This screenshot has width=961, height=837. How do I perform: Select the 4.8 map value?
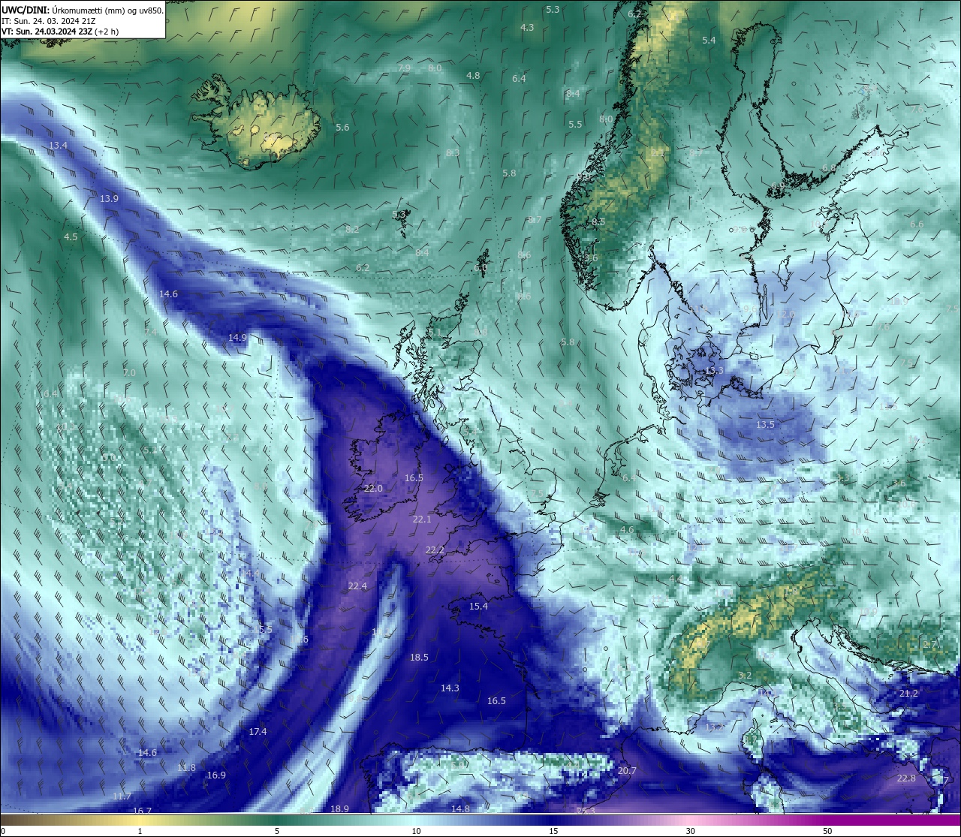tap(473, 75)
